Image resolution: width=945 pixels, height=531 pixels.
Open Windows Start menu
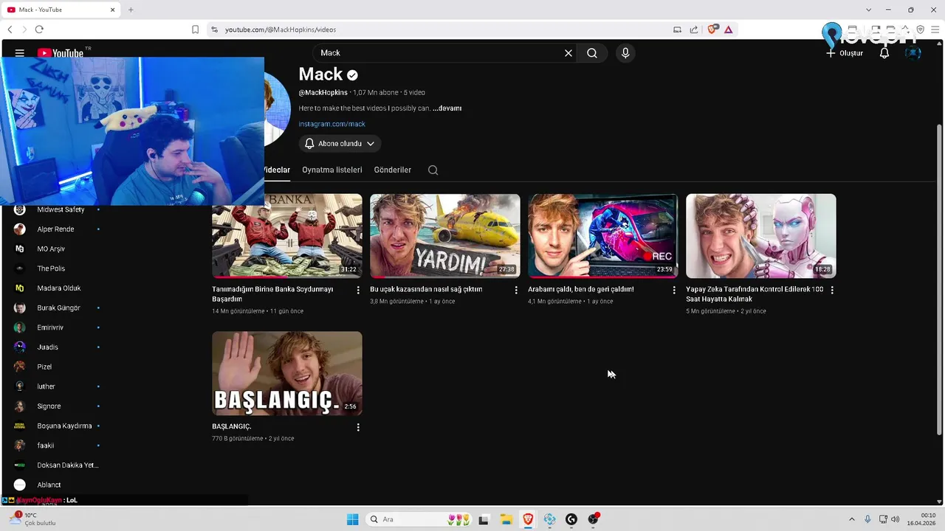coord(353,519)
